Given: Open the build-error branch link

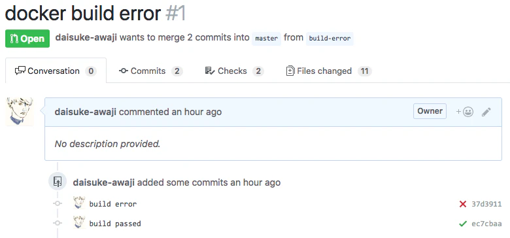Looking at the screenshot, I should click(330, 39).
